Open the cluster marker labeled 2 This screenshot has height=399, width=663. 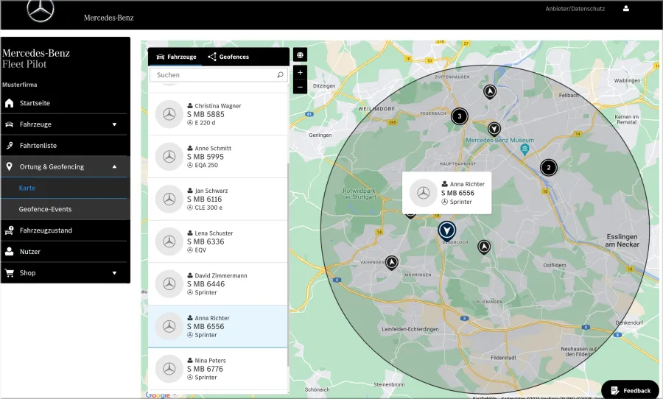tap(548, 167)
